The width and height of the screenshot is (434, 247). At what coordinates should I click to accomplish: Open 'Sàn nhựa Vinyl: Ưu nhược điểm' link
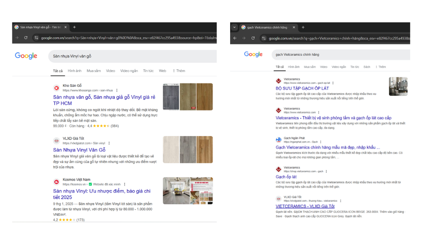[x=102, y=194]
